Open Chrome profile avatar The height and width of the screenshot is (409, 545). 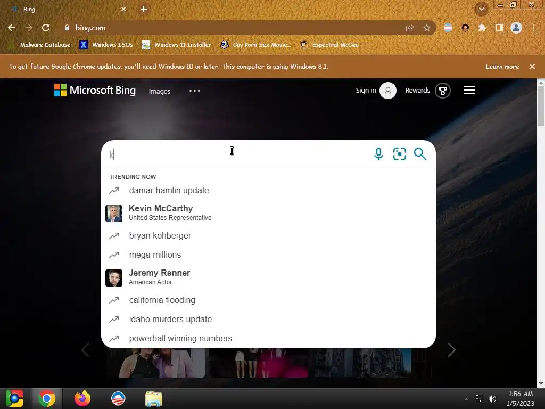[x=516, y=28]
